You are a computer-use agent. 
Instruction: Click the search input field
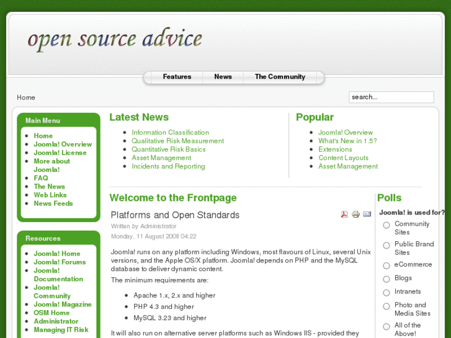pos(391,97)
